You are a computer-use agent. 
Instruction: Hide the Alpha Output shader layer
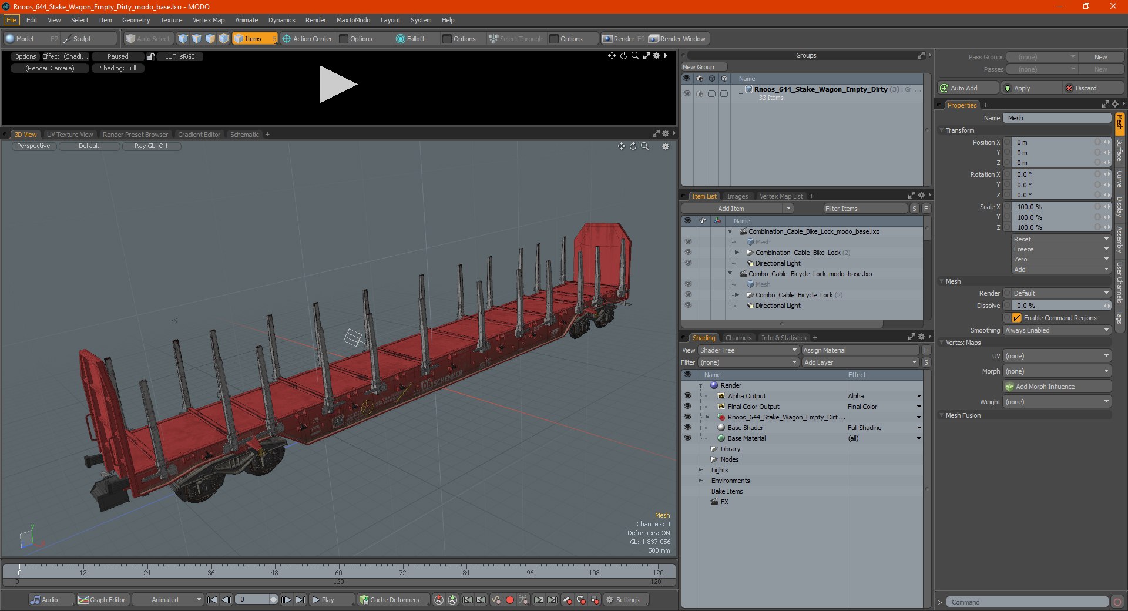687,396
